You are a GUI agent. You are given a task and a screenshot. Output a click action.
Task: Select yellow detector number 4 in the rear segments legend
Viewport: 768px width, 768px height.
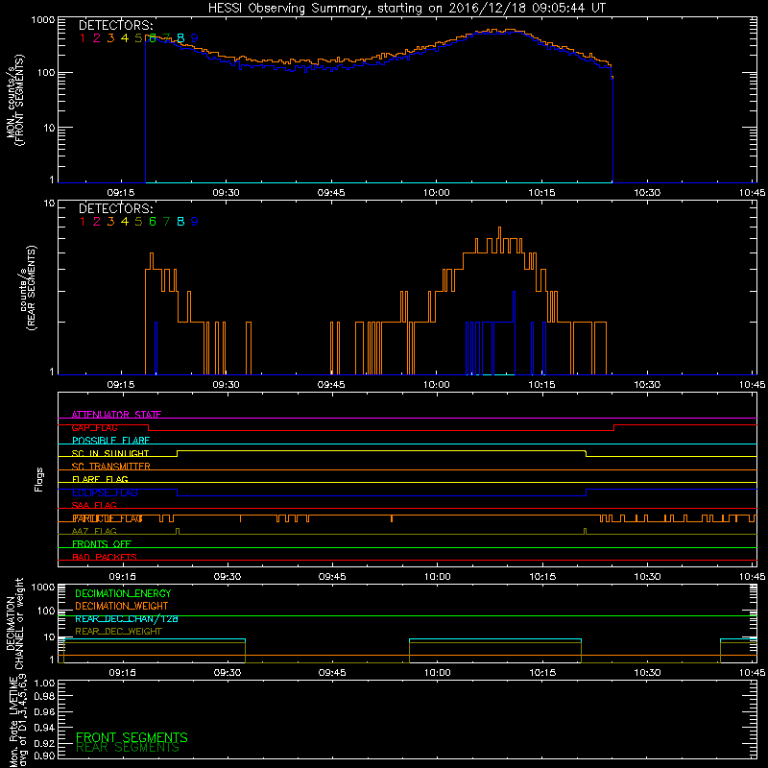[125, 222]
